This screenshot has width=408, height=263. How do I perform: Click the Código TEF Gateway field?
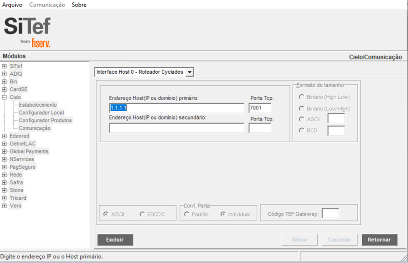pyautogui.click(x=331, y=214)
